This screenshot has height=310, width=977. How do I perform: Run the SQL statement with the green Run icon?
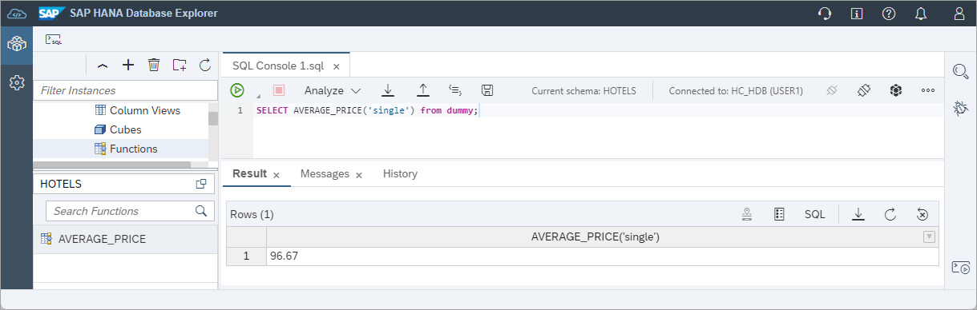click(237, 90)
